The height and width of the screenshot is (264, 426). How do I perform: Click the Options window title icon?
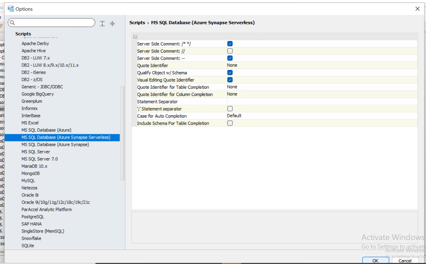point(11,9)
